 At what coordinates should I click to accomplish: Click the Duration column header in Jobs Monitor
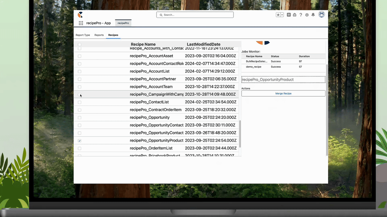(304, 57)
